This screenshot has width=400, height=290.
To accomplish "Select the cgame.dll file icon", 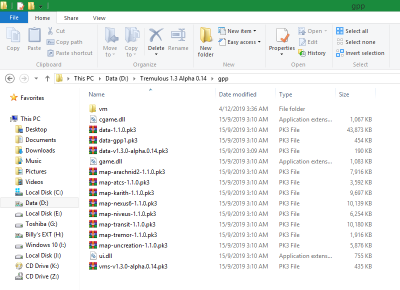I will (92, 119).
